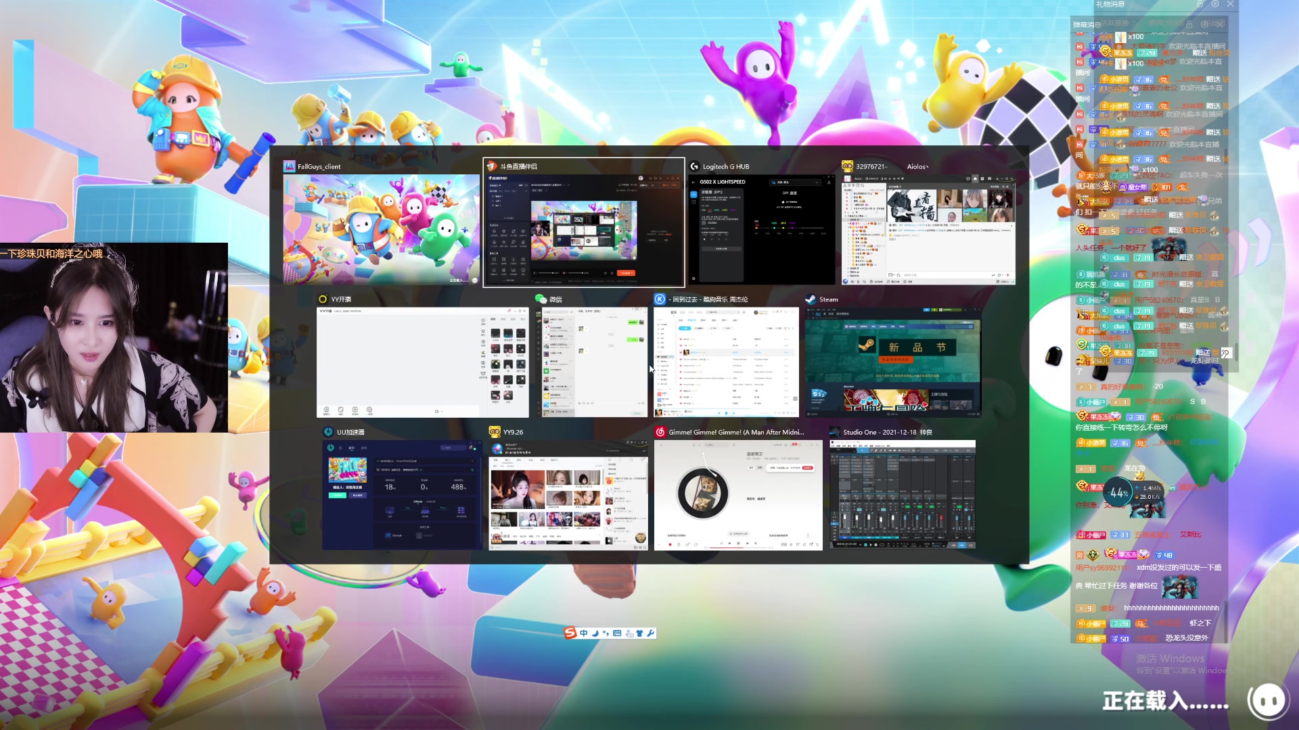
Task: Open the IME skin shirt icon
Action: [x=639, y=633]
